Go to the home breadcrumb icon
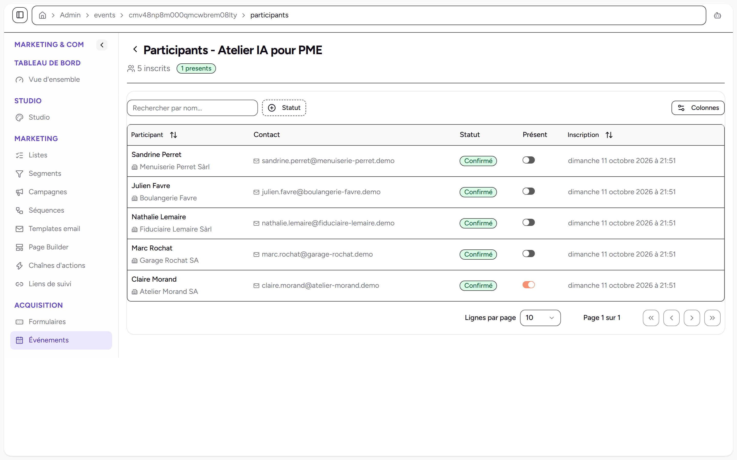737x460 pixels. [42, 15]
